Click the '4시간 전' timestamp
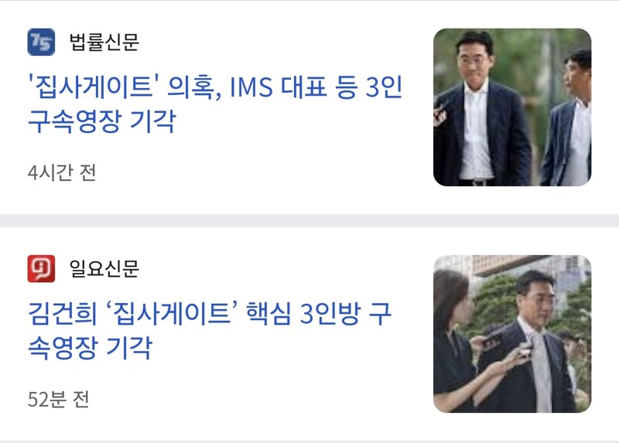Image resolution: width=619 pixels, height=443 pixels. (x=62, y=172)
